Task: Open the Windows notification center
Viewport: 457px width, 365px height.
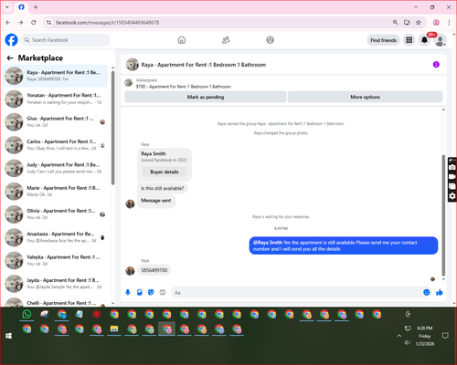Action: [x=445, y=336]
